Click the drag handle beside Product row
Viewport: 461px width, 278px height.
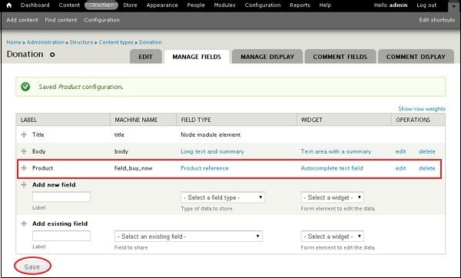tap(24, 168)
